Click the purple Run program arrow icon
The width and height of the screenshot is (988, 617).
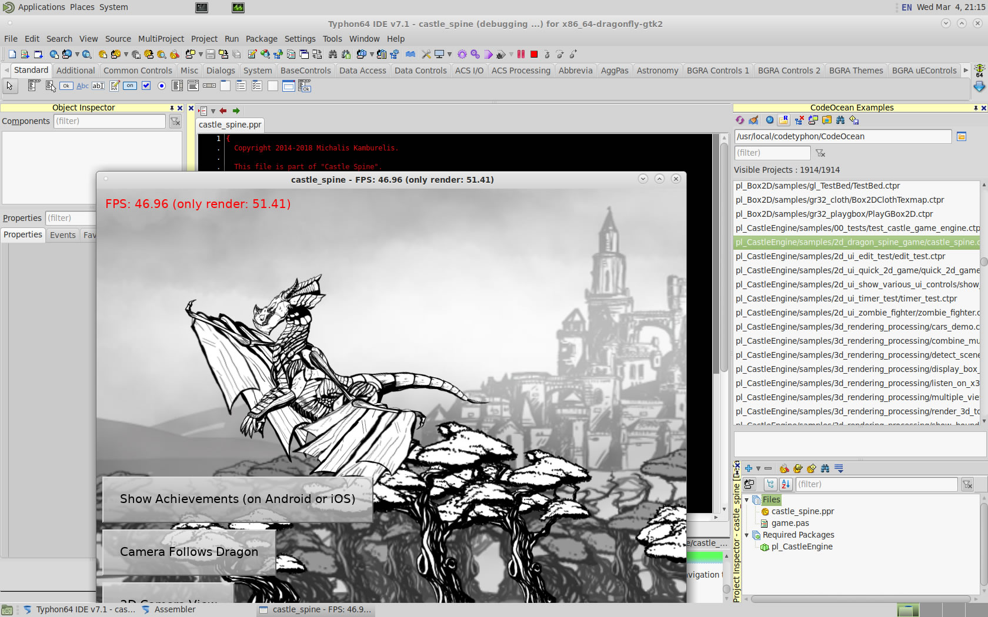point(488,54)
